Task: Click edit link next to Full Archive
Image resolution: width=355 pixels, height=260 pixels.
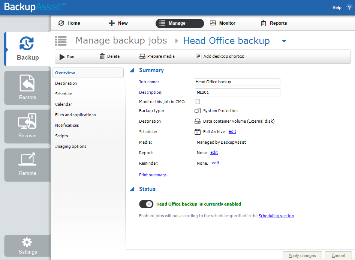Action: [232, 131]
